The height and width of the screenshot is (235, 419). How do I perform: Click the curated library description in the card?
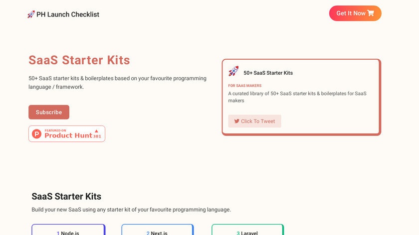click(297, 97)
